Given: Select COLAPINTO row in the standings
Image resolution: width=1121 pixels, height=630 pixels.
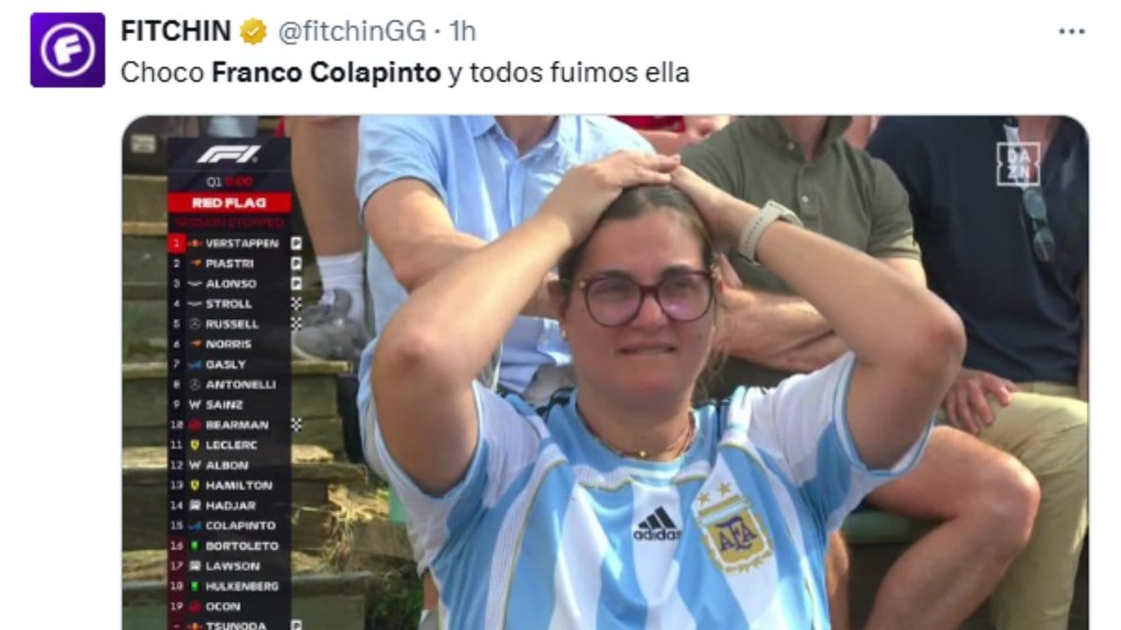Looking at the screenshot, I should pos(230,526).
